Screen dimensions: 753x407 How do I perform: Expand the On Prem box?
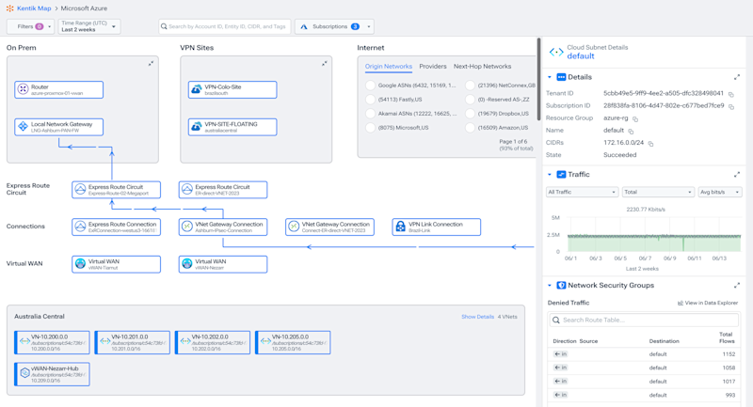[x=151, y=63]
